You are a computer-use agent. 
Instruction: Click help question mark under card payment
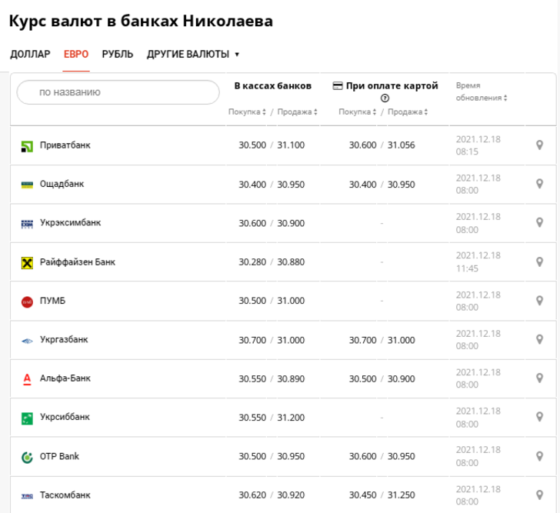click(x=385, y=98)
